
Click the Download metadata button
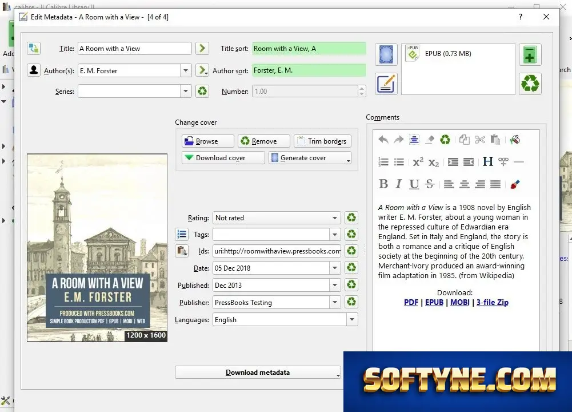[x=258, y=372]
